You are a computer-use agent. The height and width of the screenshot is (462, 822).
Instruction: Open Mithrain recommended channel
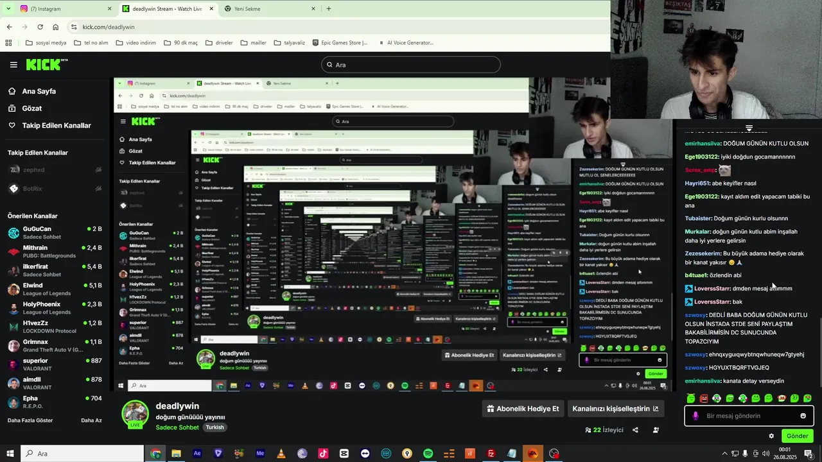coord(55,252)
